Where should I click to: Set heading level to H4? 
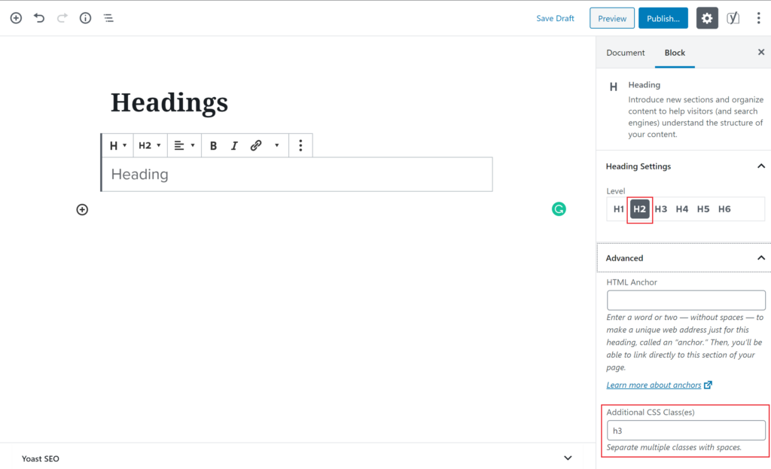[x=682, y=209]
